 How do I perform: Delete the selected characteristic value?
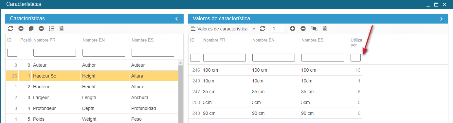[x=303, y=29]
